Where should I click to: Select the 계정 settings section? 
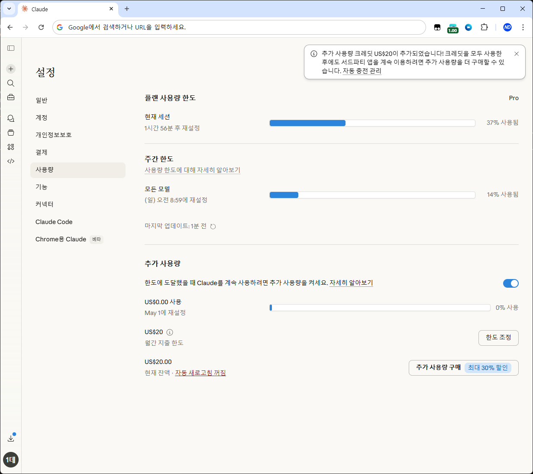(x=78, y=118)
